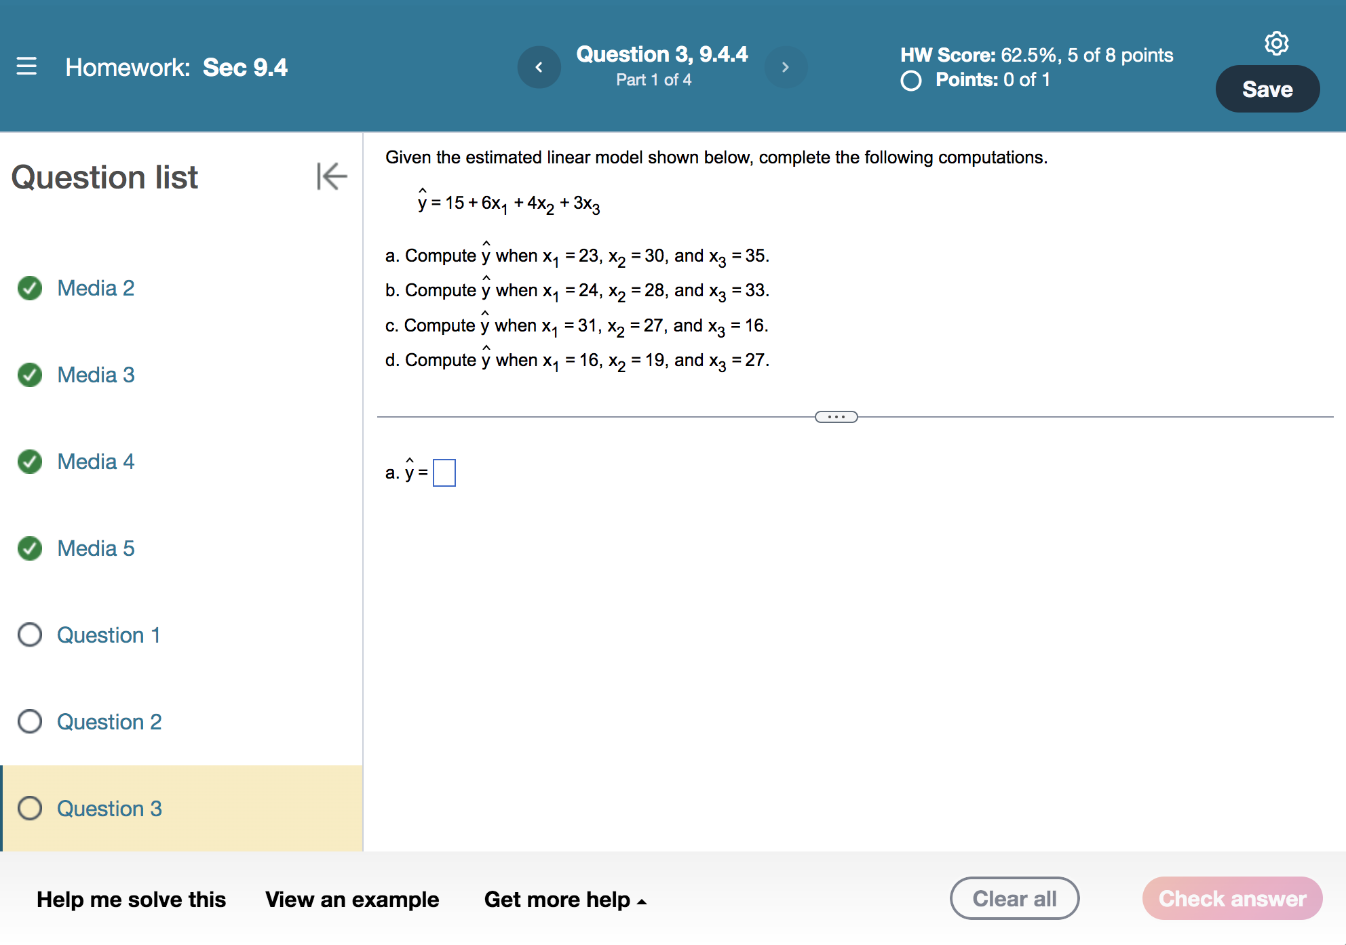Select the Question 1 status circle

coord(30,635)
